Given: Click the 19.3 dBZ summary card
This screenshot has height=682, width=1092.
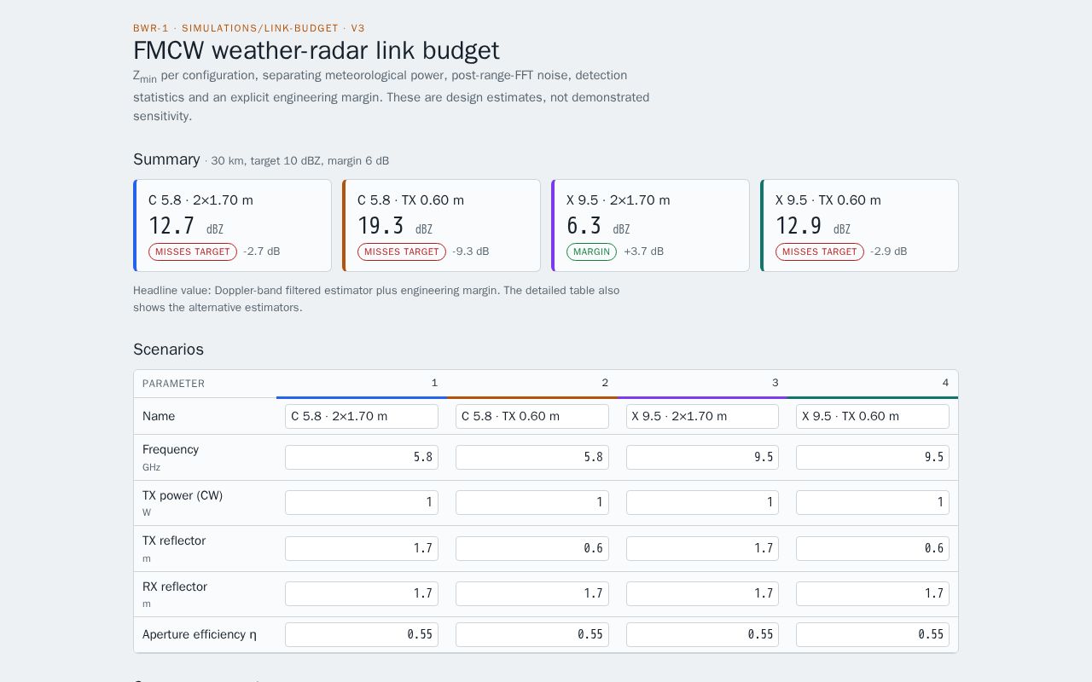Looking at the screenshot, I should pos(441,225).
